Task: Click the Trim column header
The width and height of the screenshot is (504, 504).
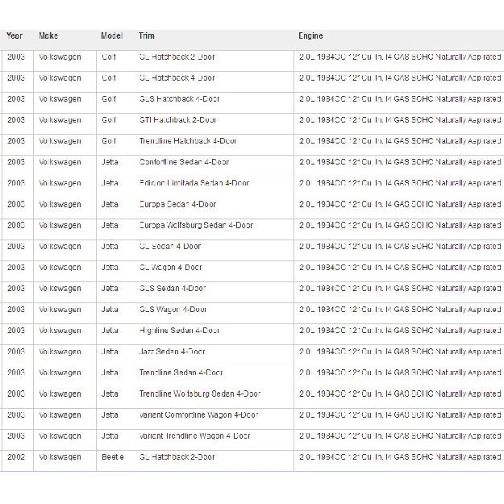Action: click(x=147, y=35)
